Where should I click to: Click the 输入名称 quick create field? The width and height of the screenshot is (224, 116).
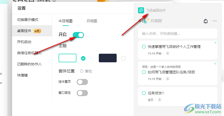coord(177,34)
